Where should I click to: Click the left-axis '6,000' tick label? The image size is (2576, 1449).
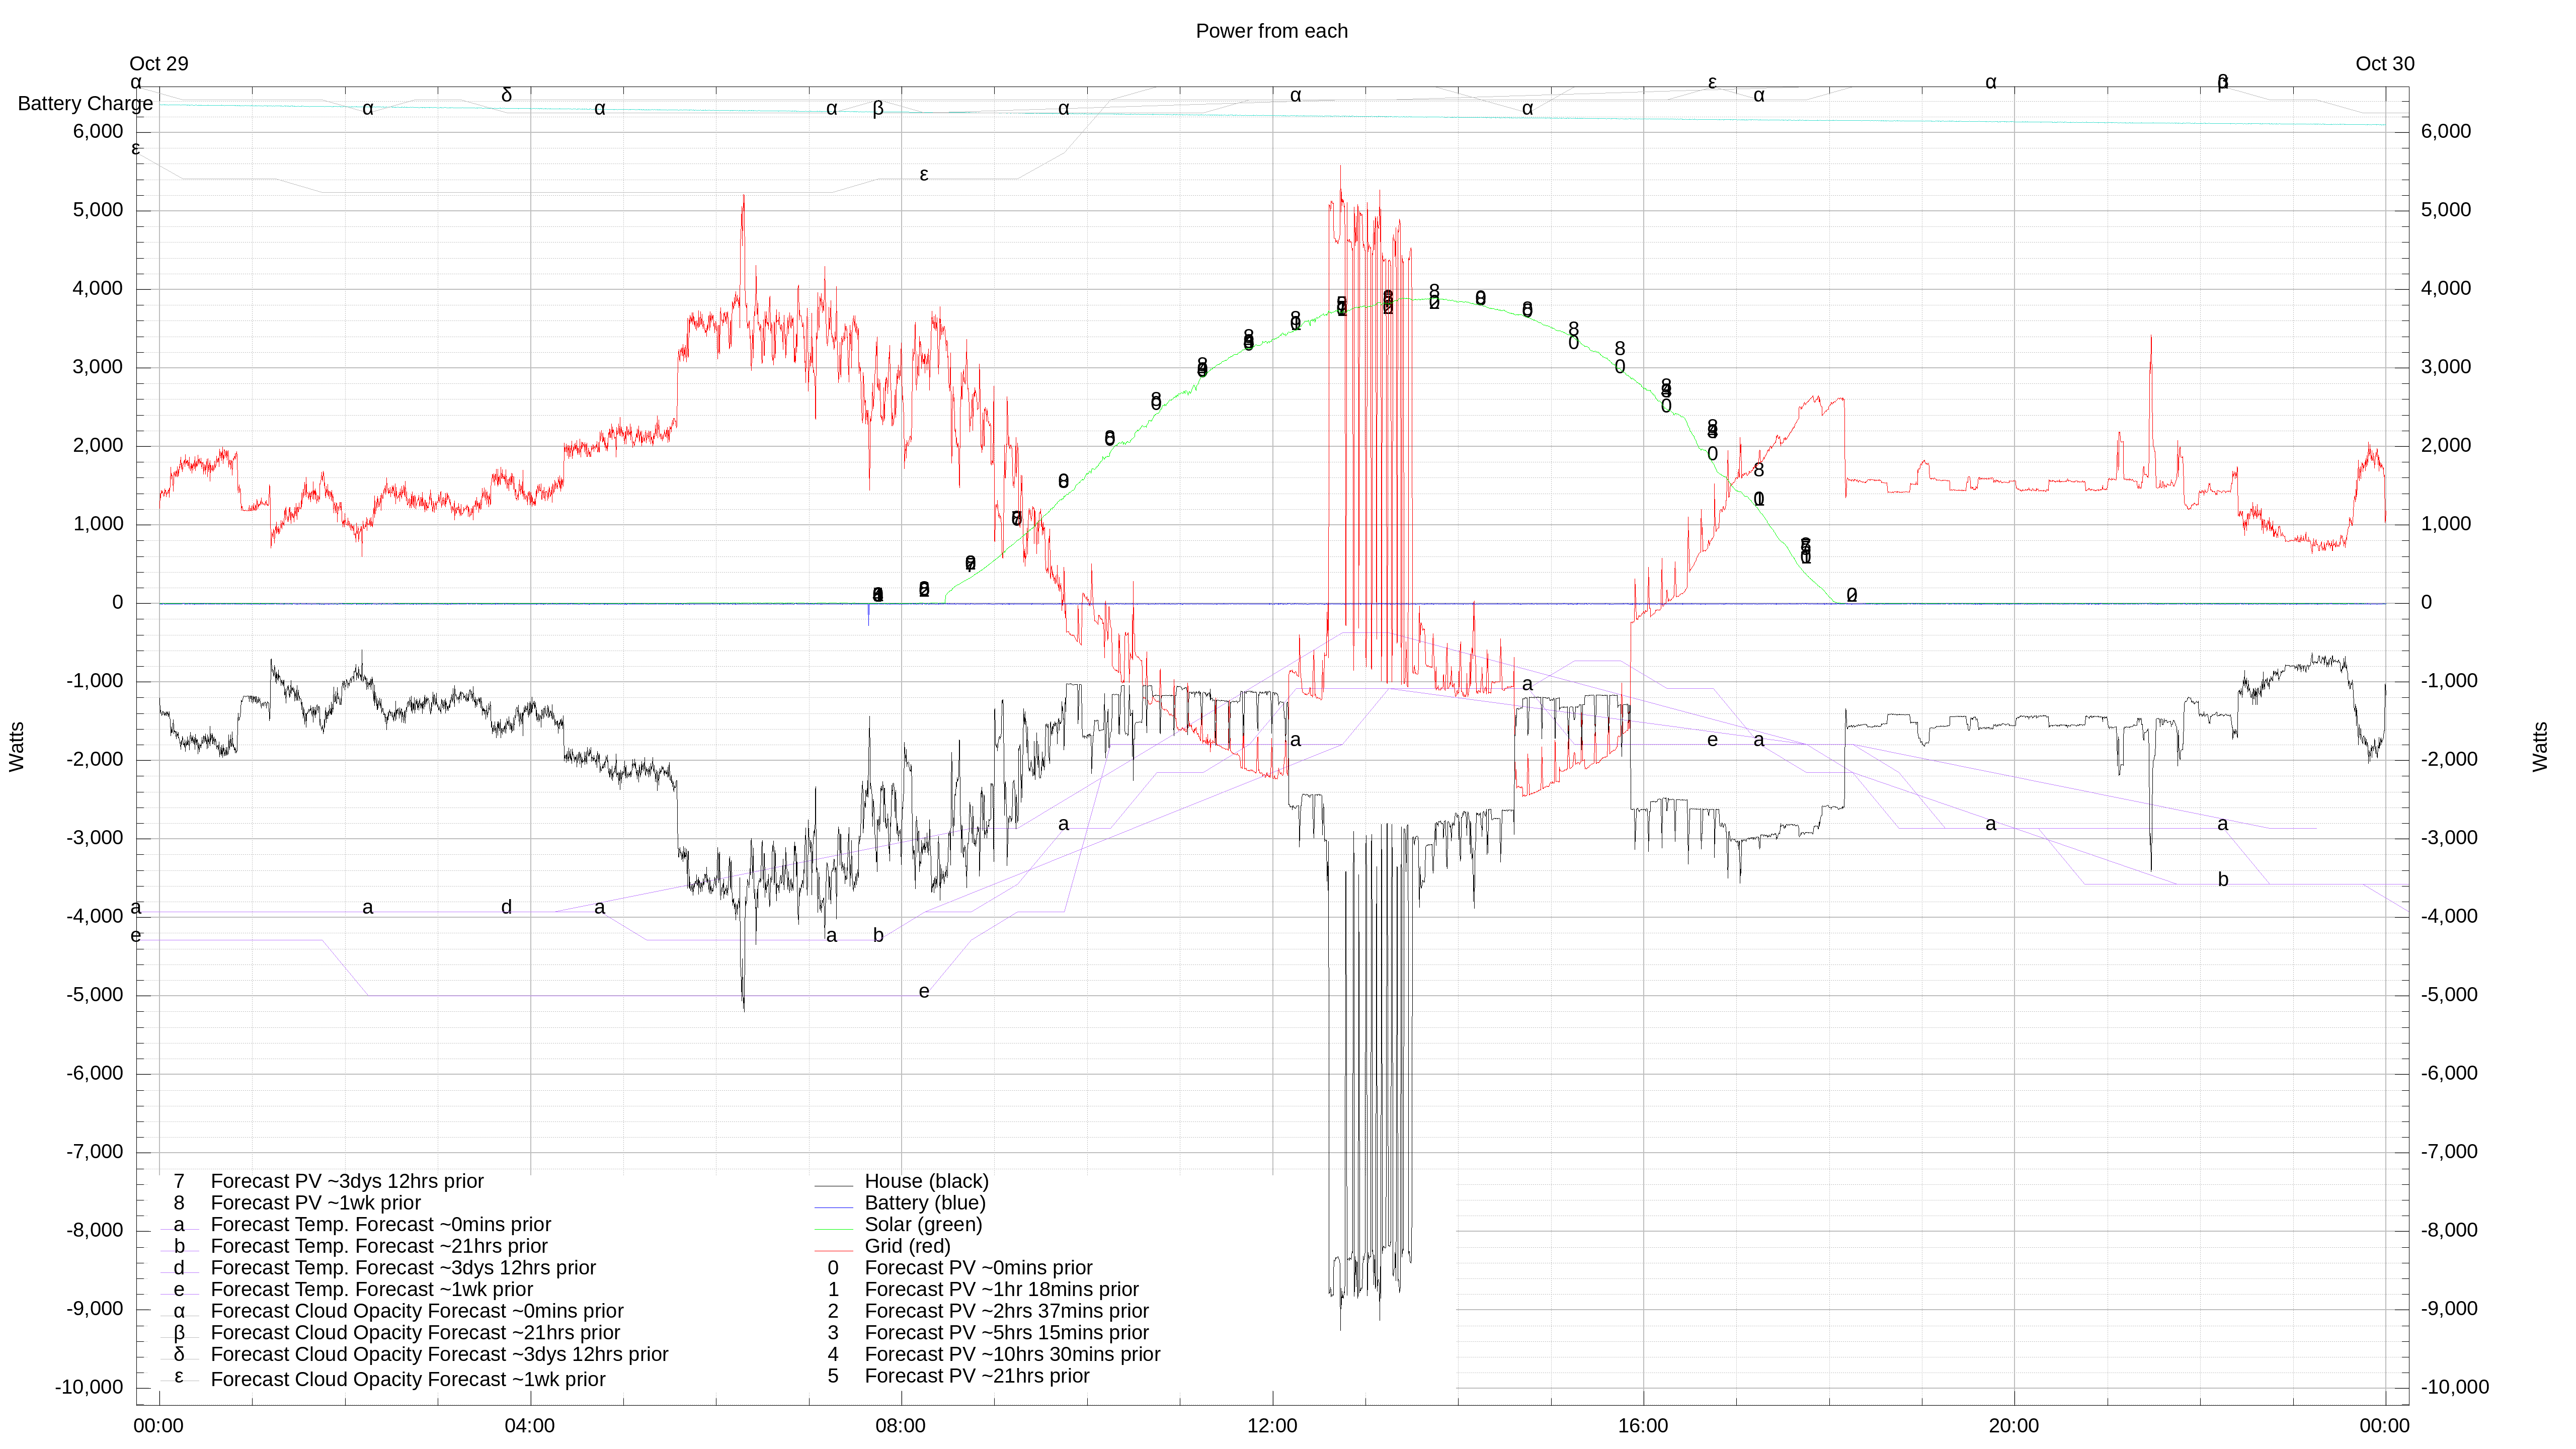(98, 132)
